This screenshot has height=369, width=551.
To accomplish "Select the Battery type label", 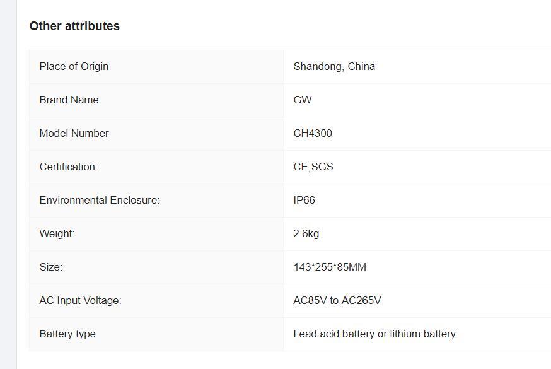I will pos(67,334).
